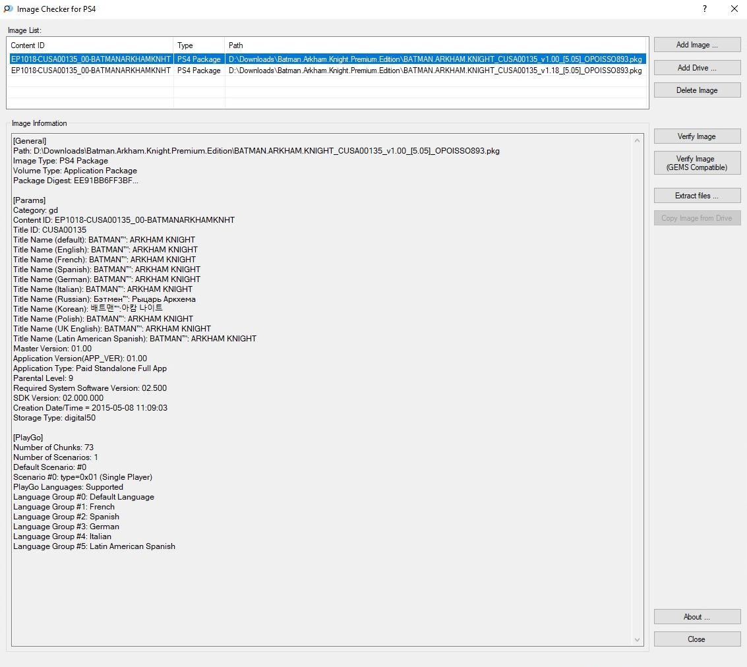Click the Title Name (Korean) line

tap(88, 309)
